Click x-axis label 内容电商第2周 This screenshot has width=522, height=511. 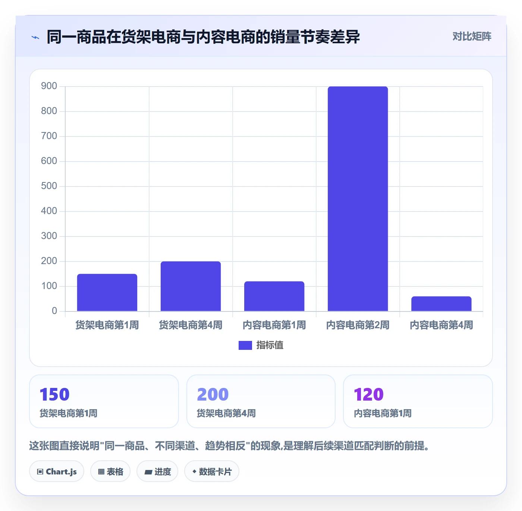point(358,325)
